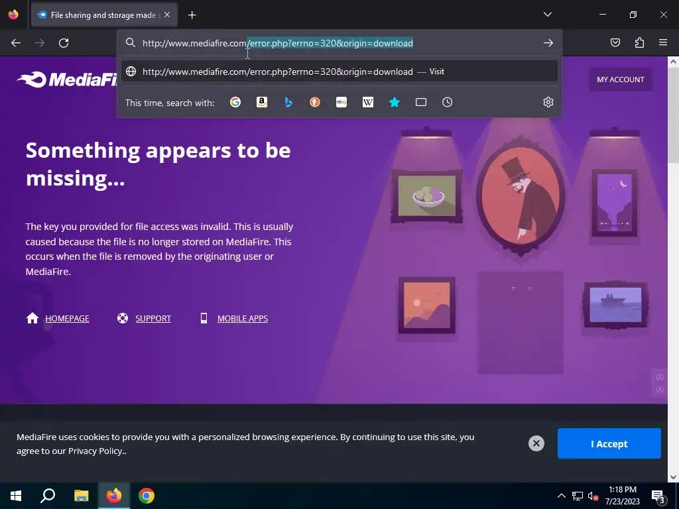Search in History clock icon
The height and width of the screenshot is (509, 679).
pyautogui.click(x=448, y=102)
